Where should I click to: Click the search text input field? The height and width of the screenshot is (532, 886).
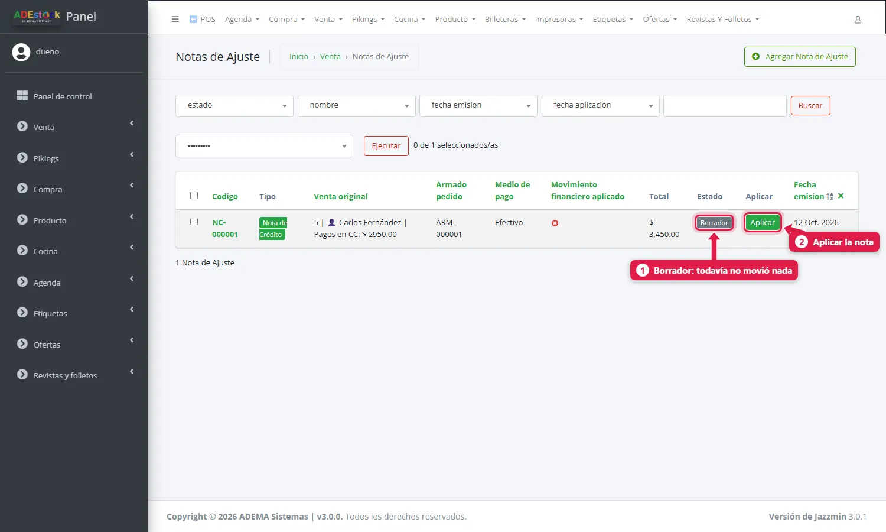tap(725, 106)
